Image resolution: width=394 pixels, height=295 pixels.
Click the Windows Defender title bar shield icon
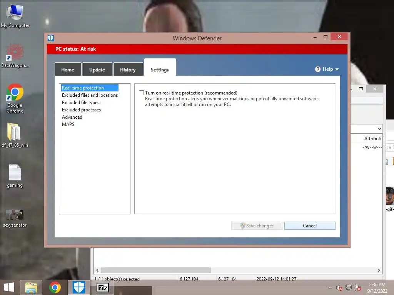[x=51, y=38]
